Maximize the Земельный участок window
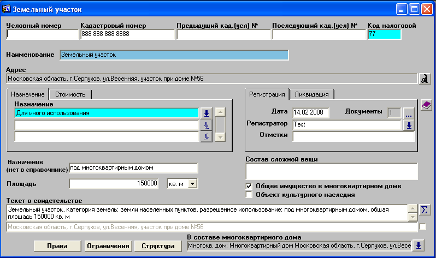The width and height of the screenshot is (436, 258). [414, 9]
